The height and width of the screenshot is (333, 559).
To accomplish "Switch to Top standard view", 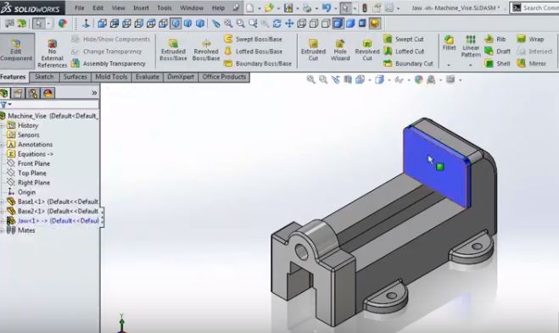I will [151, 24].
